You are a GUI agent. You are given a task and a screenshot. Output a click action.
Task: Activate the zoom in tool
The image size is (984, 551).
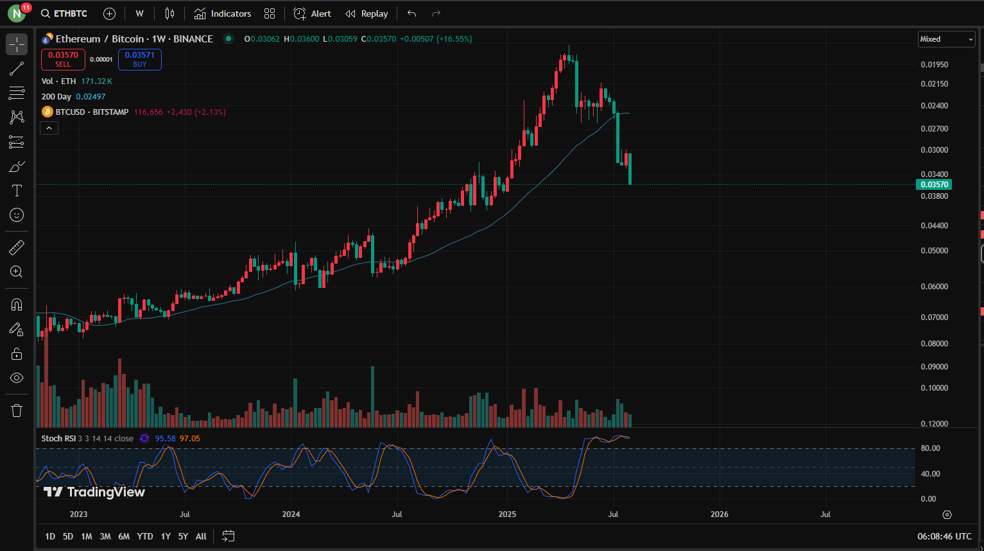tap(17, 271)
